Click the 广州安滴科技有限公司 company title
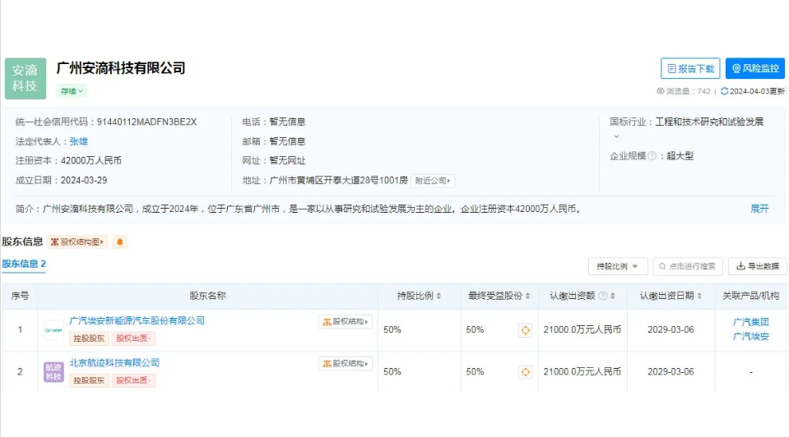The image size is (789, 437). click(121, 68)
